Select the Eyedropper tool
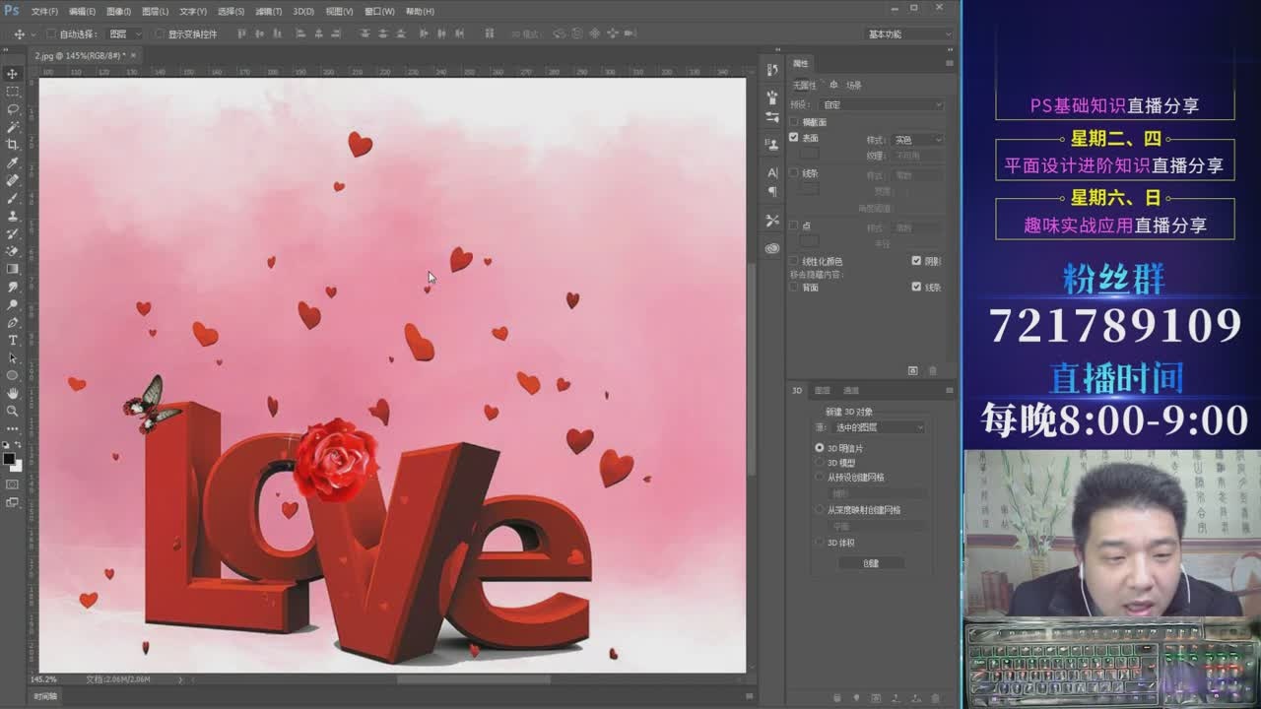Image resolution: width=1261 pixels, height=709 pixels. coord(13,162)
